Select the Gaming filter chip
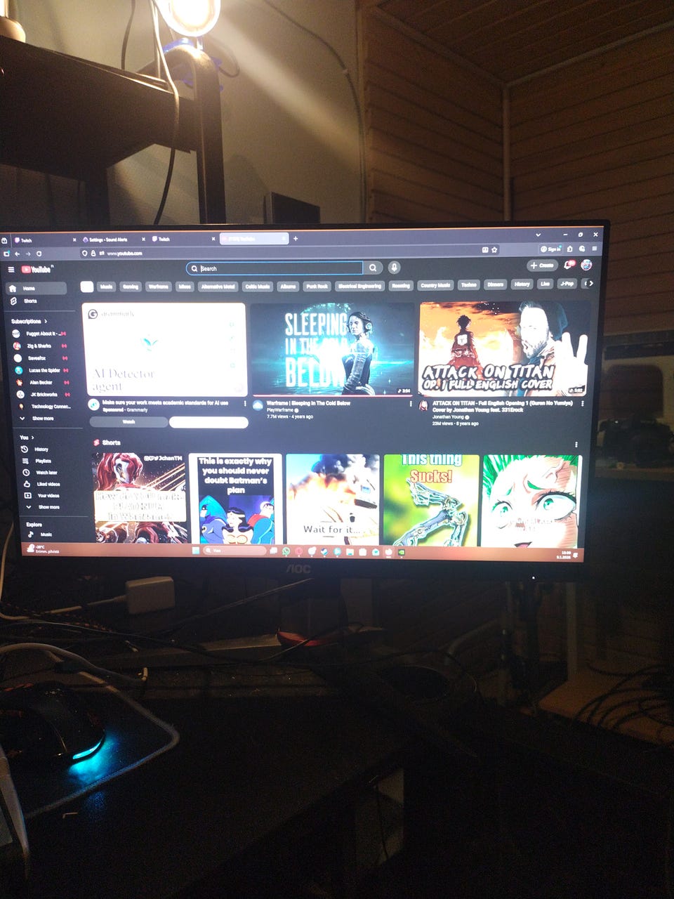The image size is (674, 899). 130,287
